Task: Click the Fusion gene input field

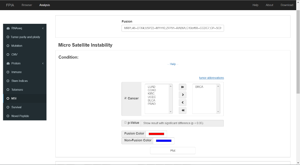Action: (x=173, y=28)
